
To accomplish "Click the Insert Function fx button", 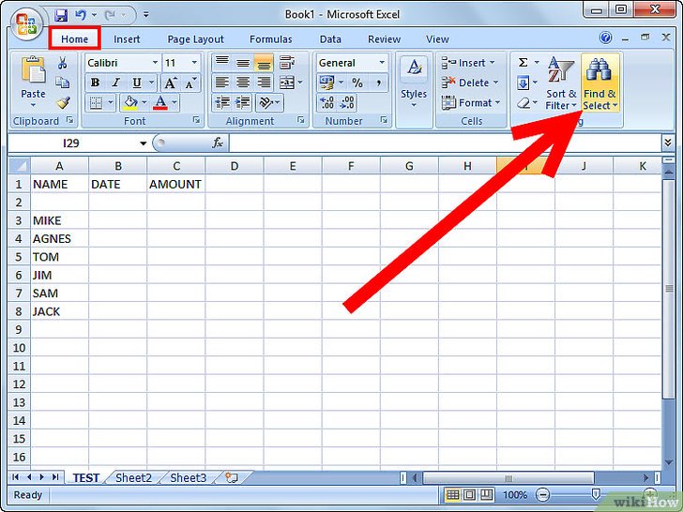I will [218, 143].
